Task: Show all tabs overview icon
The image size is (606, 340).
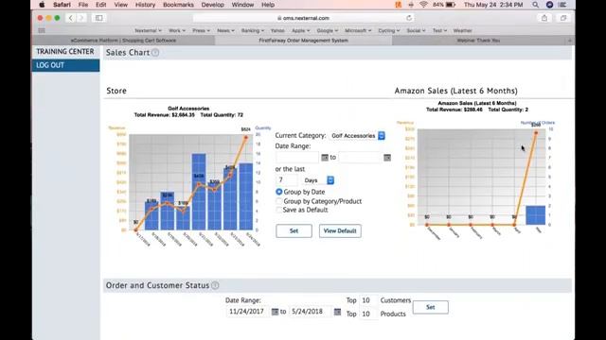Action: [563, 18]
